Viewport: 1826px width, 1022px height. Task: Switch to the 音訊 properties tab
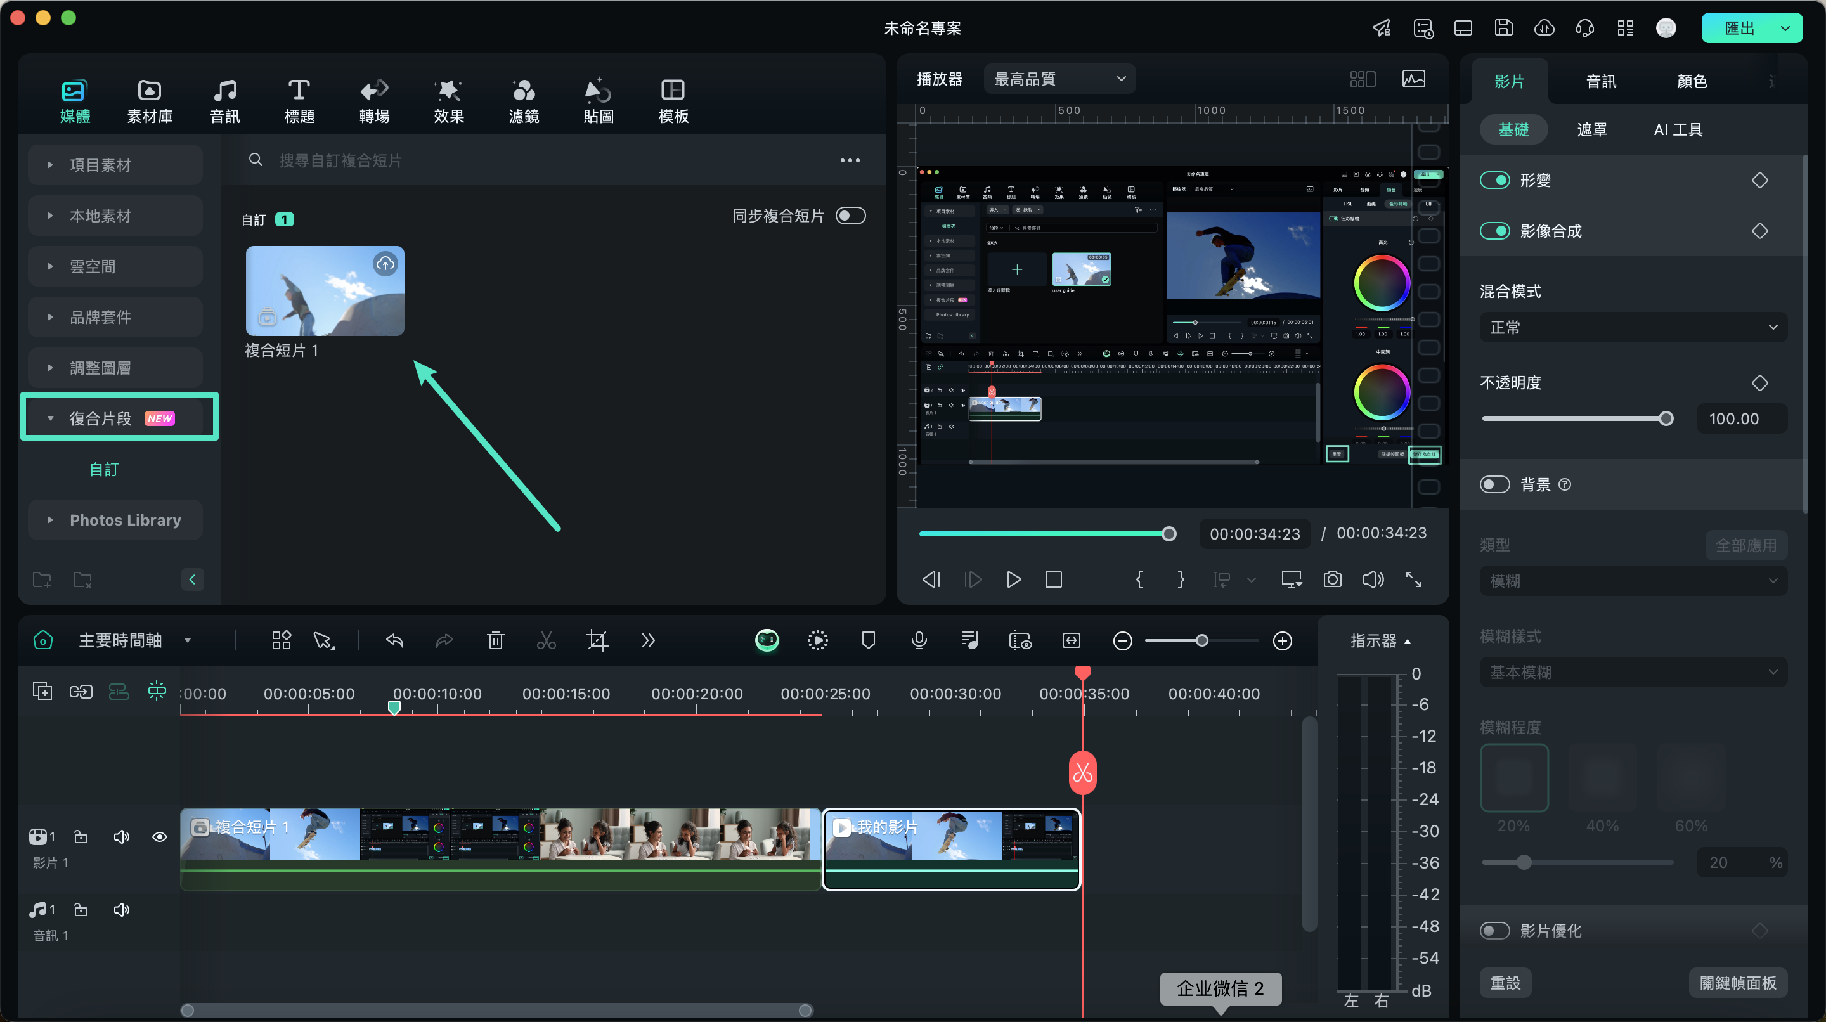click(x=1600, y=82)
